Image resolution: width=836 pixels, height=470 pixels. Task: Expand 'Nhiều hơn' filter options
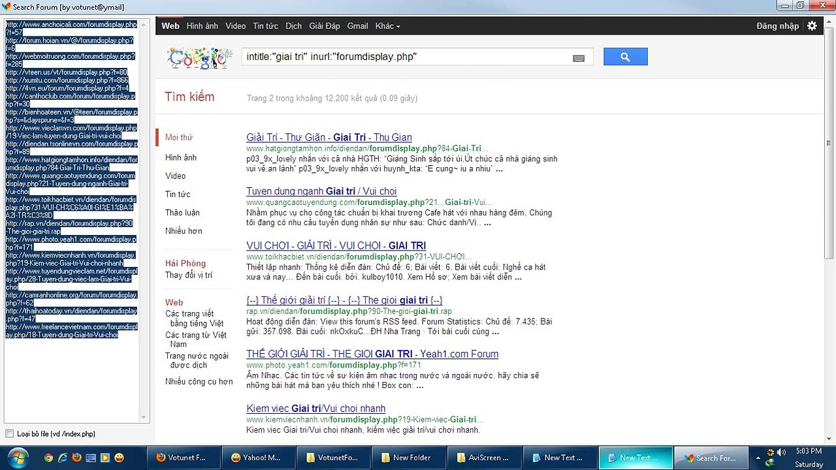pyautogui.click(x=184, y=230)
